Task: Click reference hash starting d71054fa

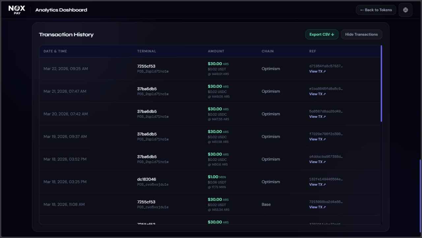Action: pos(326,66)
